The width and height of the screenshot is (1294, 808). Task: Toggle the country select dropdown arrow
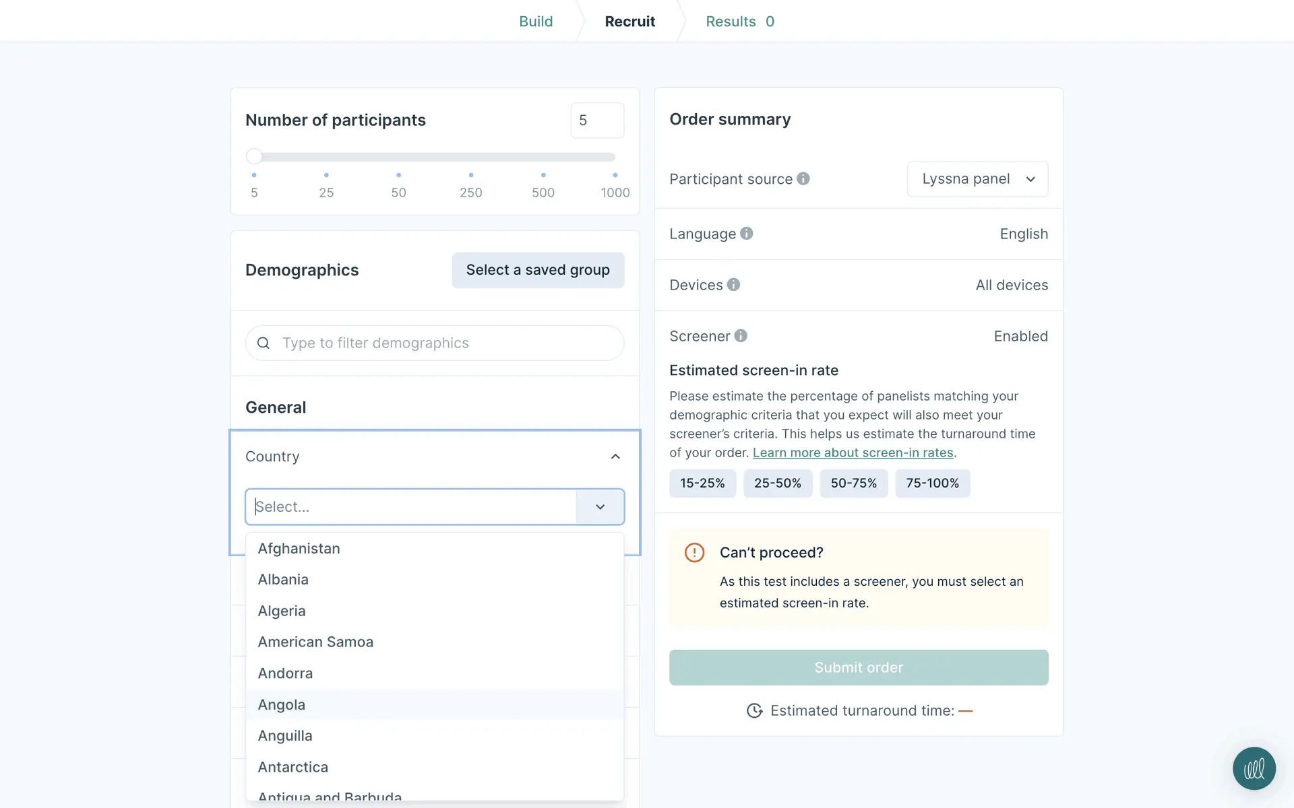pyautogui.click(x=600, y=507)
